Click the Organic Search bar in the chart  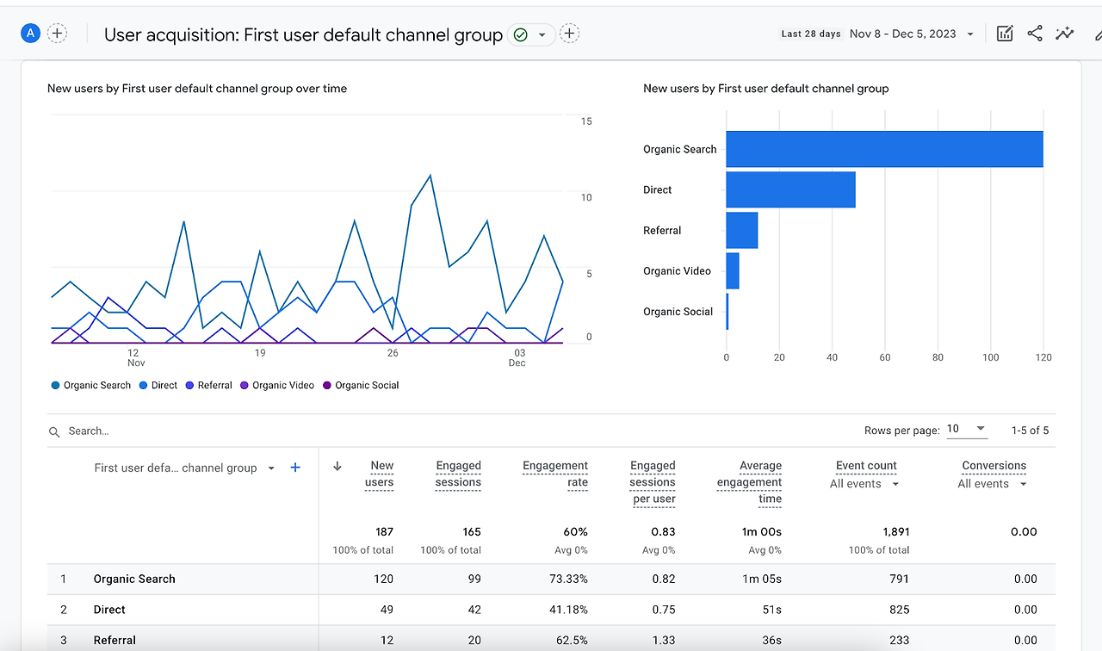[x=884, y=149]
